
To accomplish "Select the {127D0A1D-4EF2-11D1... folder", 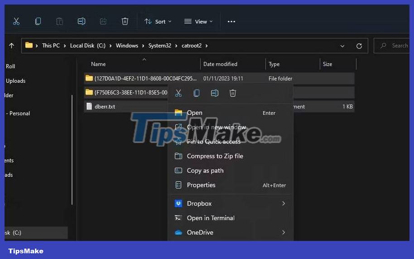I will 219,79.
